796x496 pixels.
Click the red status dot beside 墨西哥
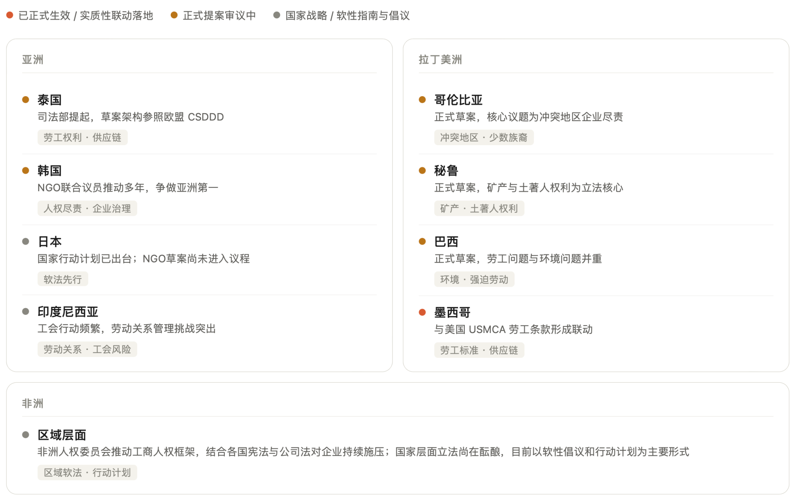point(422,312)
